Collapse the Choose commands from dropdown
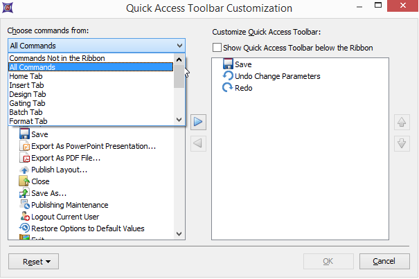The width and height of the screenshot is (419, 279). coord(180,46)
